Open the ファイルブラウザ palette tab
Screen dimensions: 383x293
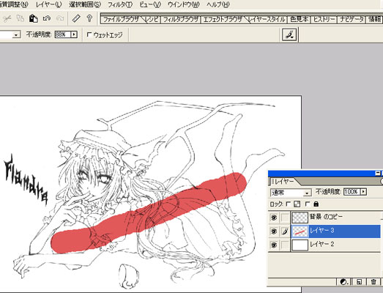pyautogui.click(x=122, y=19)
